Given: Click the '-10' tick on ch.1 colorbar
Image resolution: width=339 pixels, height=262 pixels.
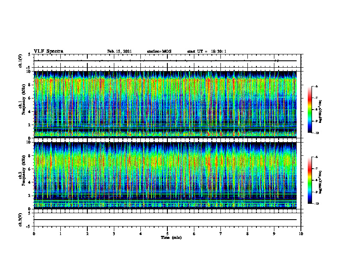Looking at the screenshot, I should (x=316, y=133).
